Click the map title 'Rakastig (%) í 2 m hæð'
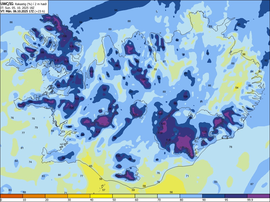Viewport: 270px width, 202px height. coord(31,4)
